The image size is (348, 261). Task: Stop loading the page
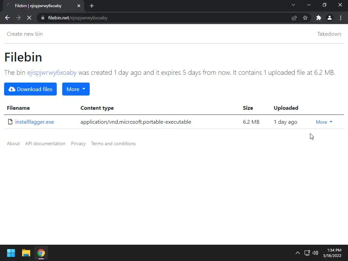[29, 18]
